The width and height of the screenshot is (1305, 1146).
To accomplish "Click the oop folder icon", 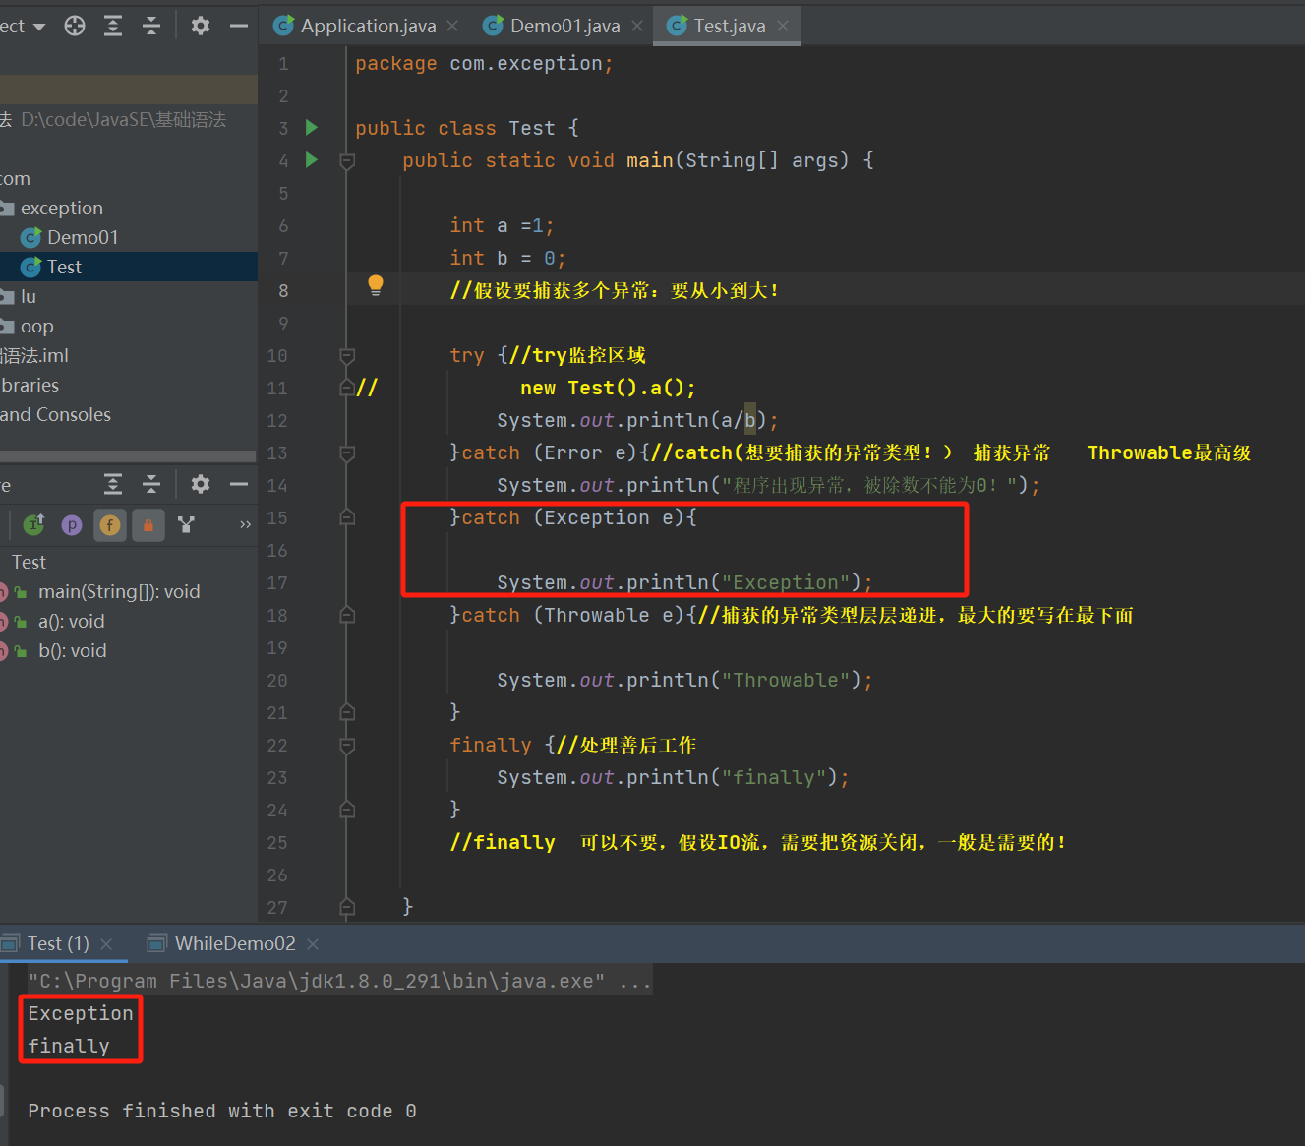I will coord(8,326).
